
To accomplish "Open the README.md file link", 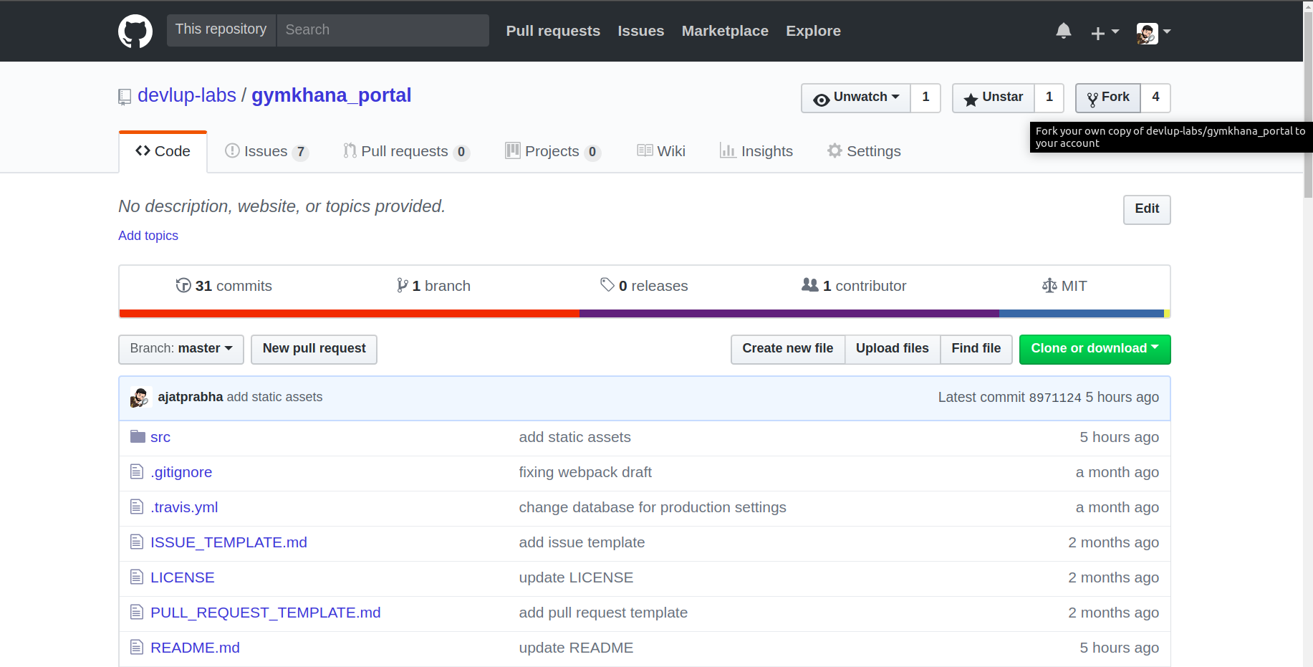I will click(x=195, y=647).
